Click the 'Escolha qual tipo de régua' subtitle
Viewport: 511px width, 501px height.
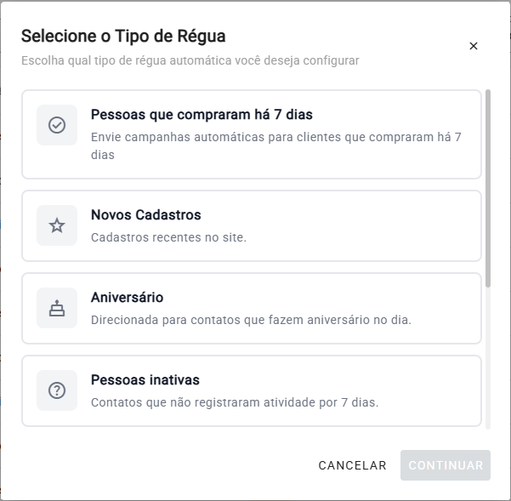(x=190, y=60)
